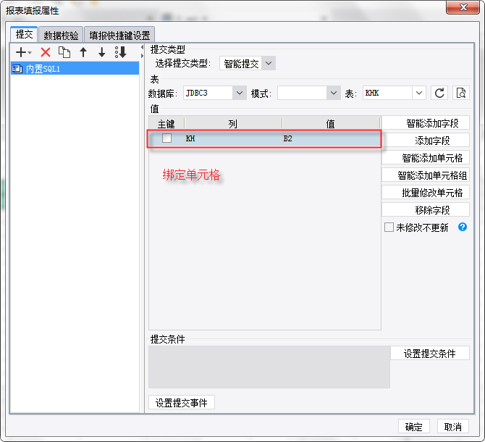Click the 智能添加单元格组 button
The image size is (485, 442).
[426, 175]
